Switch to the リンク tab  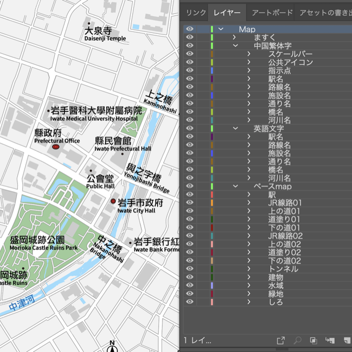tap(196, 13)
